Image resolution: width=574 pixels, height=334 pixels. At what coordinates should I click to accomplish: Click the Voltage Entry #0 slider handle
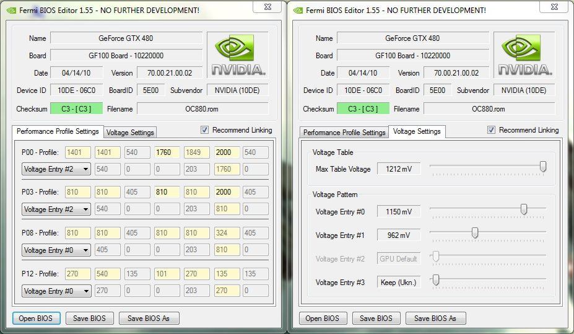tap(524, 209)
